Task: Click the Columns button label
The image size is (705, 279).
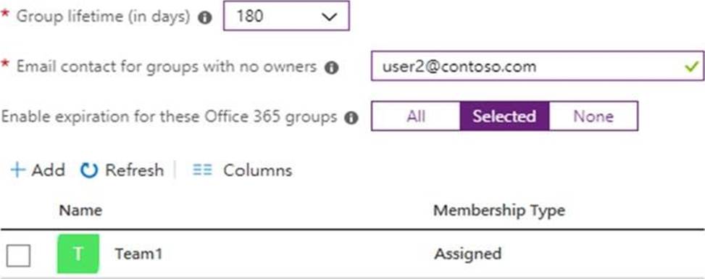Action: [x=258, y=170]
